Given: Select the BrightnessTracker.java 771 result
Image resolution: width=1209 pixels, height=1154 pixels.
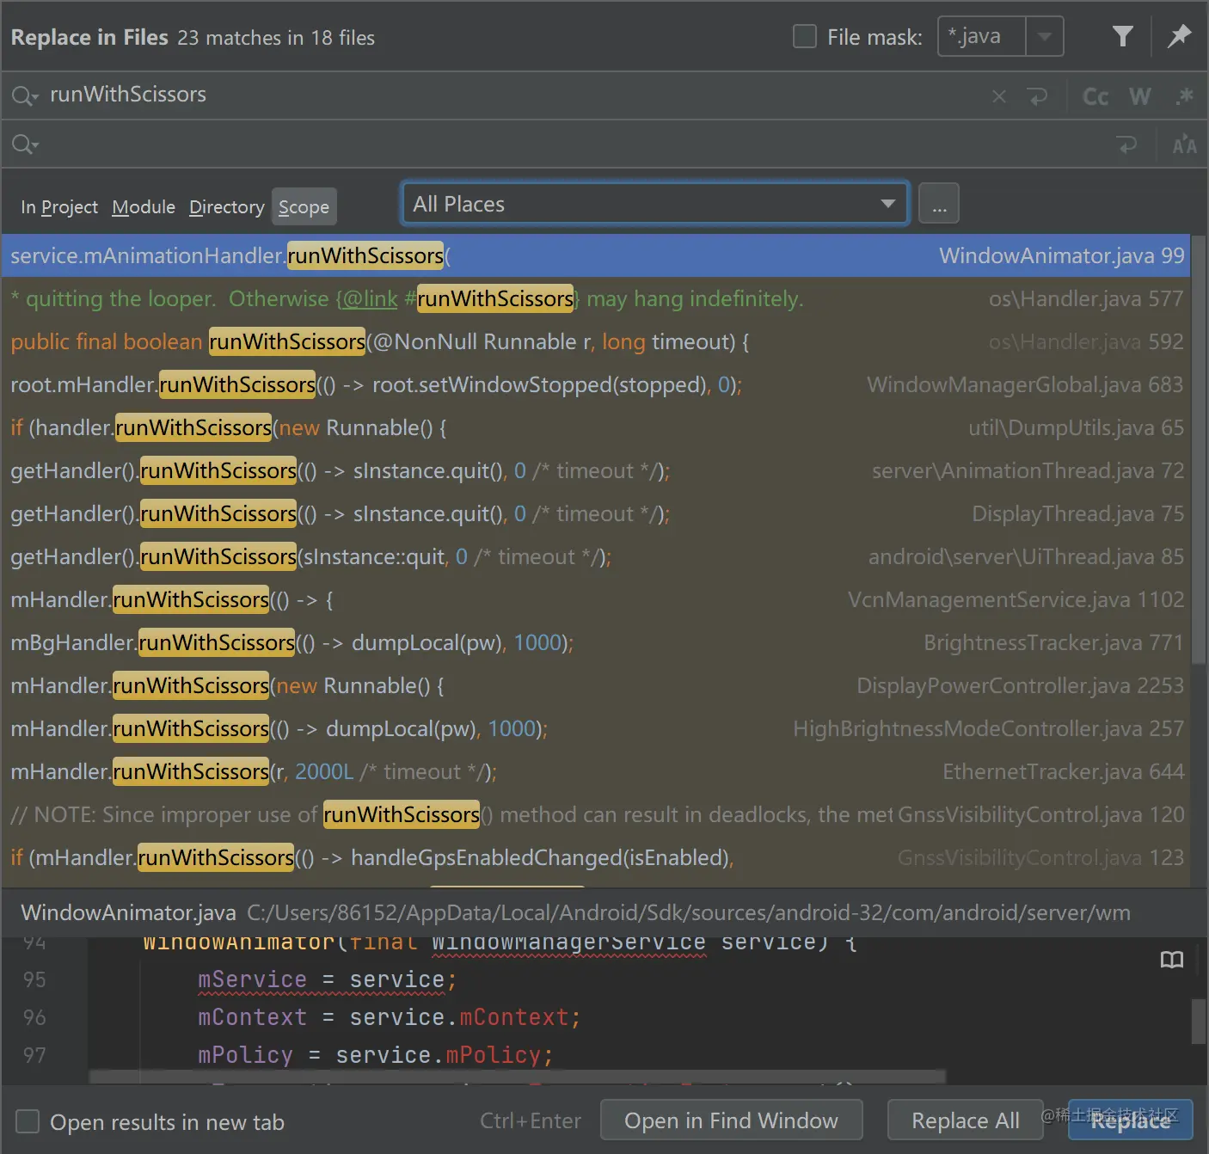Looking at the screenshot, I should click(x=597, y=642).
